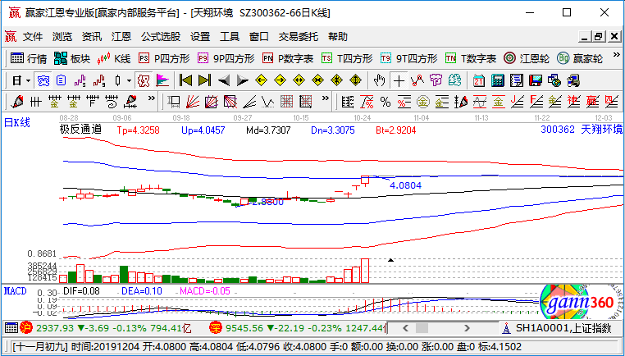Select the zigzag wave line tool
This screenshot has height=356, width=625.
coord(268,103)
